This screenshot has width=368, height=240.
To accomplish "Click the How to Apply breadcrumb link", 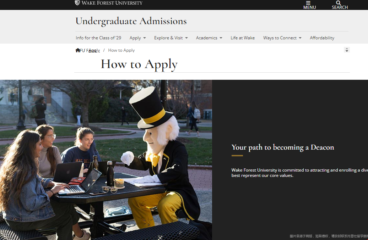I will tap(121, 50).
